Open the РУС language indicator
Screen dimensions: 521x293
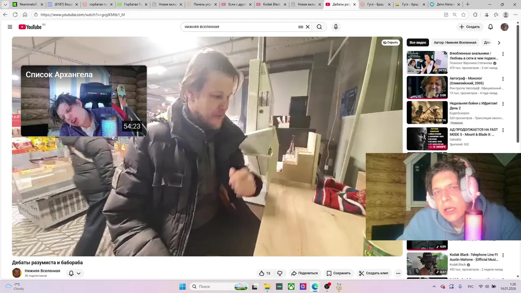pos(471,286)
